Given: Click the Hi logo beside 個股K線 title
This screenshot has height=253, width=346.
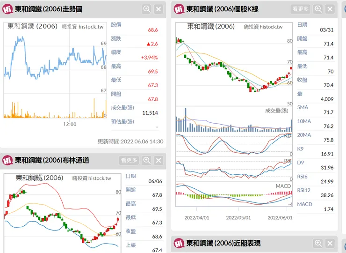Looking at the screenshot, I should pos(179,9).
